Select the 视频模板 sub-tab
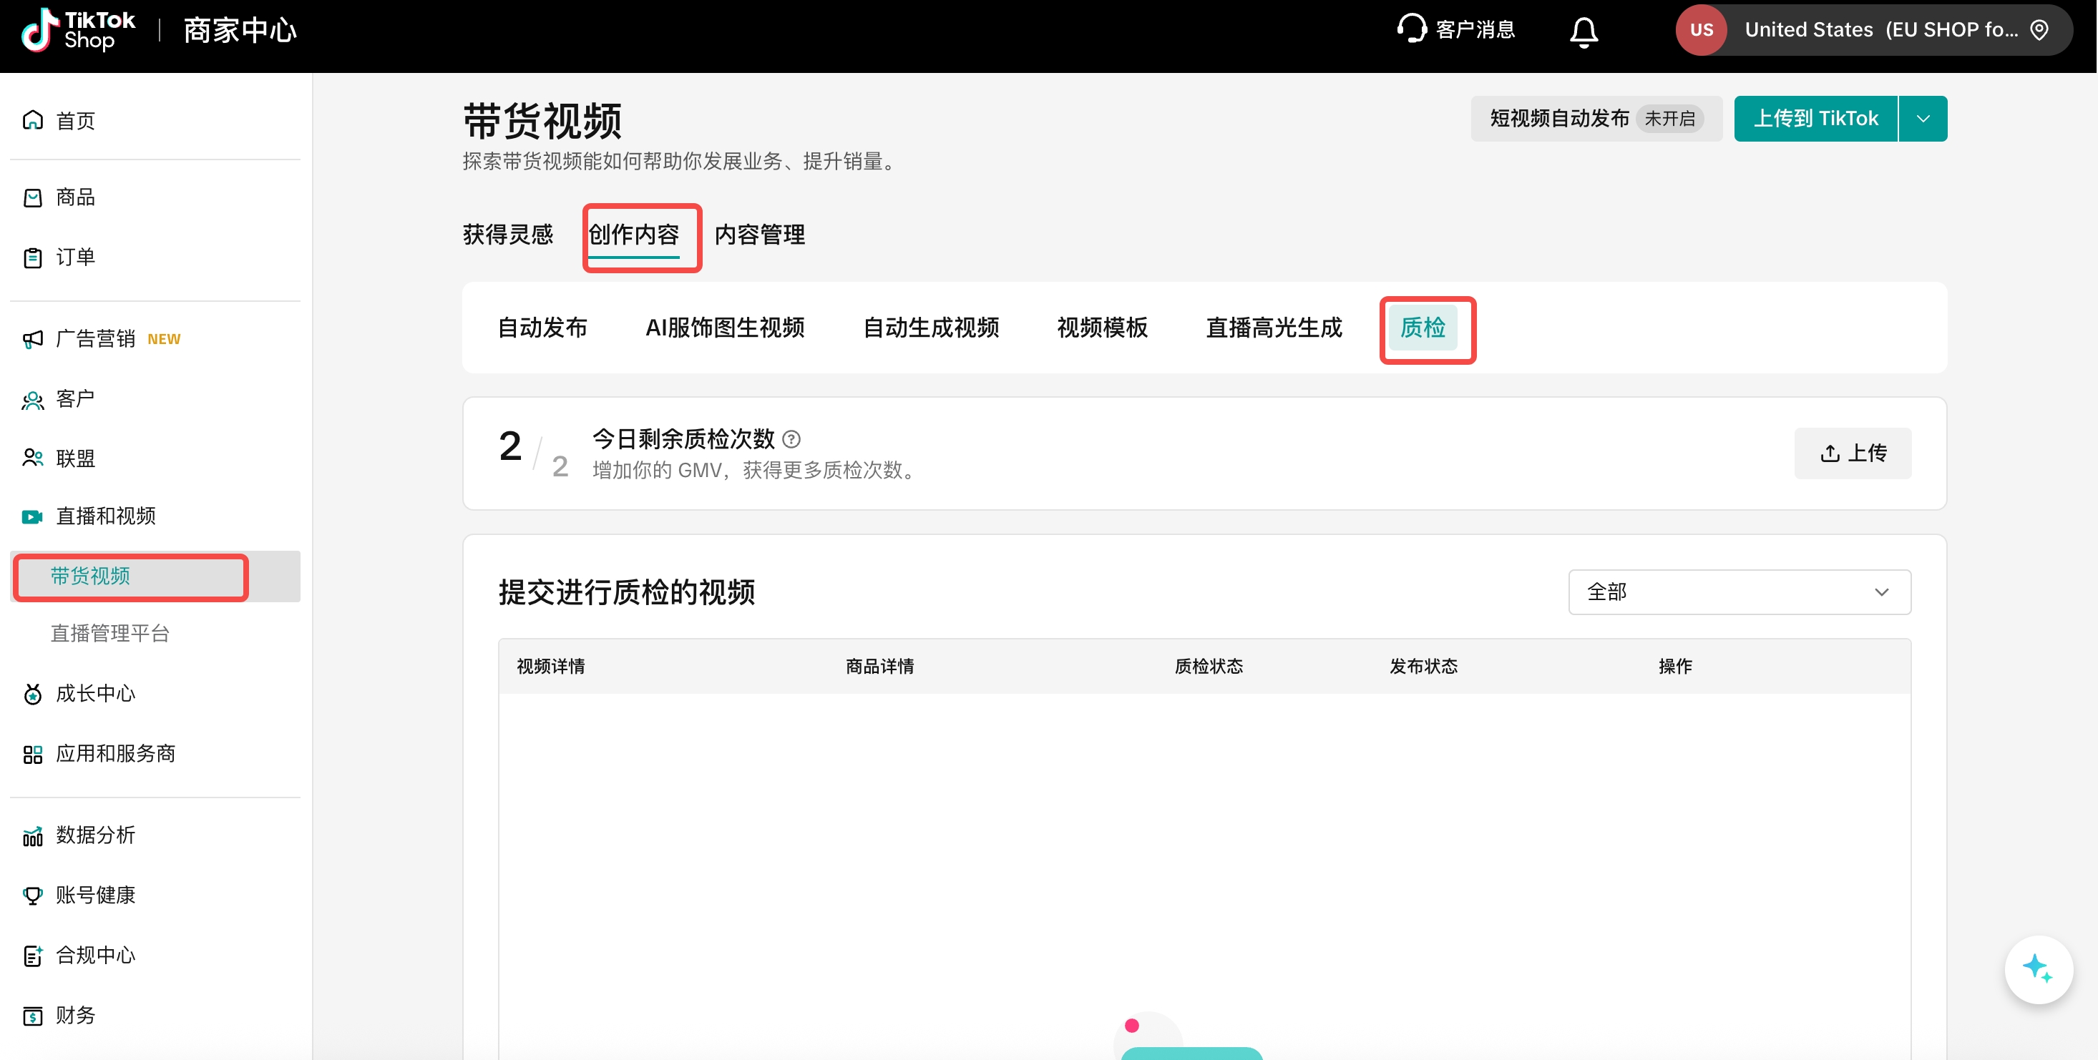The image size is (2098, 1060). (x=1101, y=328)
